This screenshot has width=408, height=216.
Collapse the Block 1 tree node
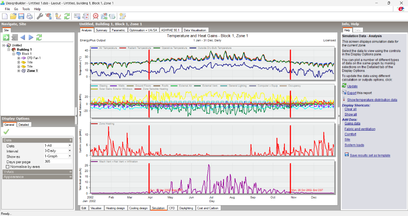pyautogui.click(x=14, y=54)
